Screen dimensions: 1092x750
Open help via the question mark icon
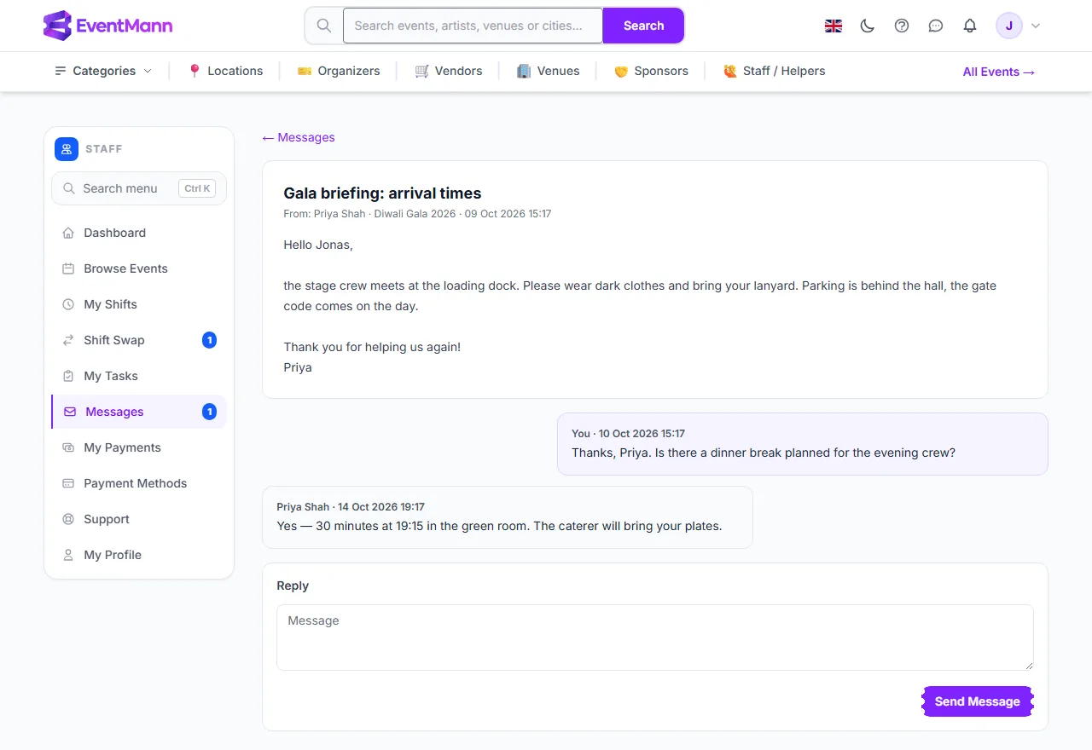click(902, 26)
